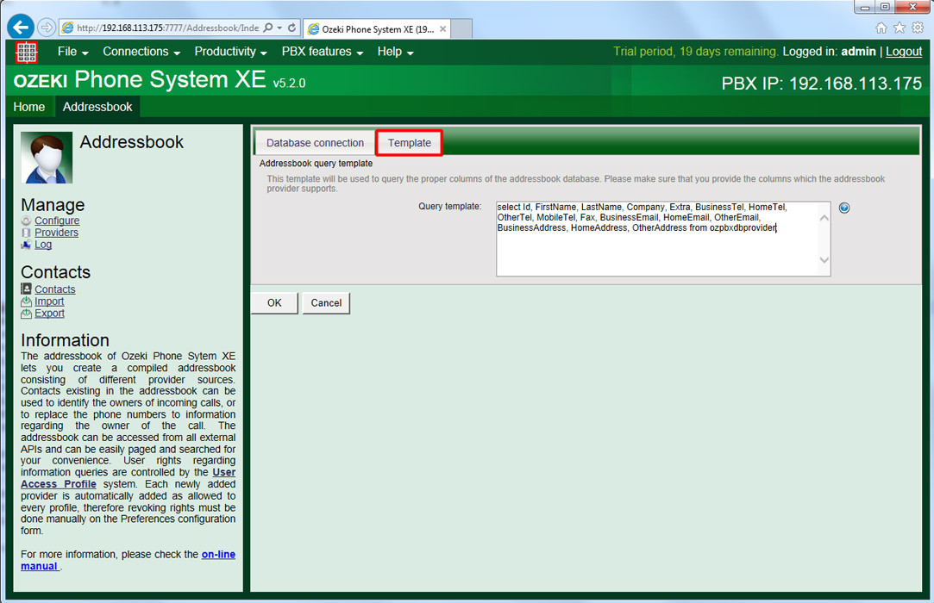Go to the Home breadcrumb tab

click(x=29, y=107)
